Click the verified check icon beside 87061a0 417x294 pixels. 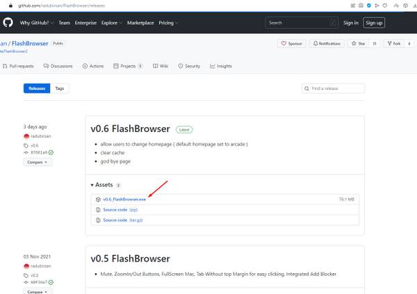[x=51, y=152]
